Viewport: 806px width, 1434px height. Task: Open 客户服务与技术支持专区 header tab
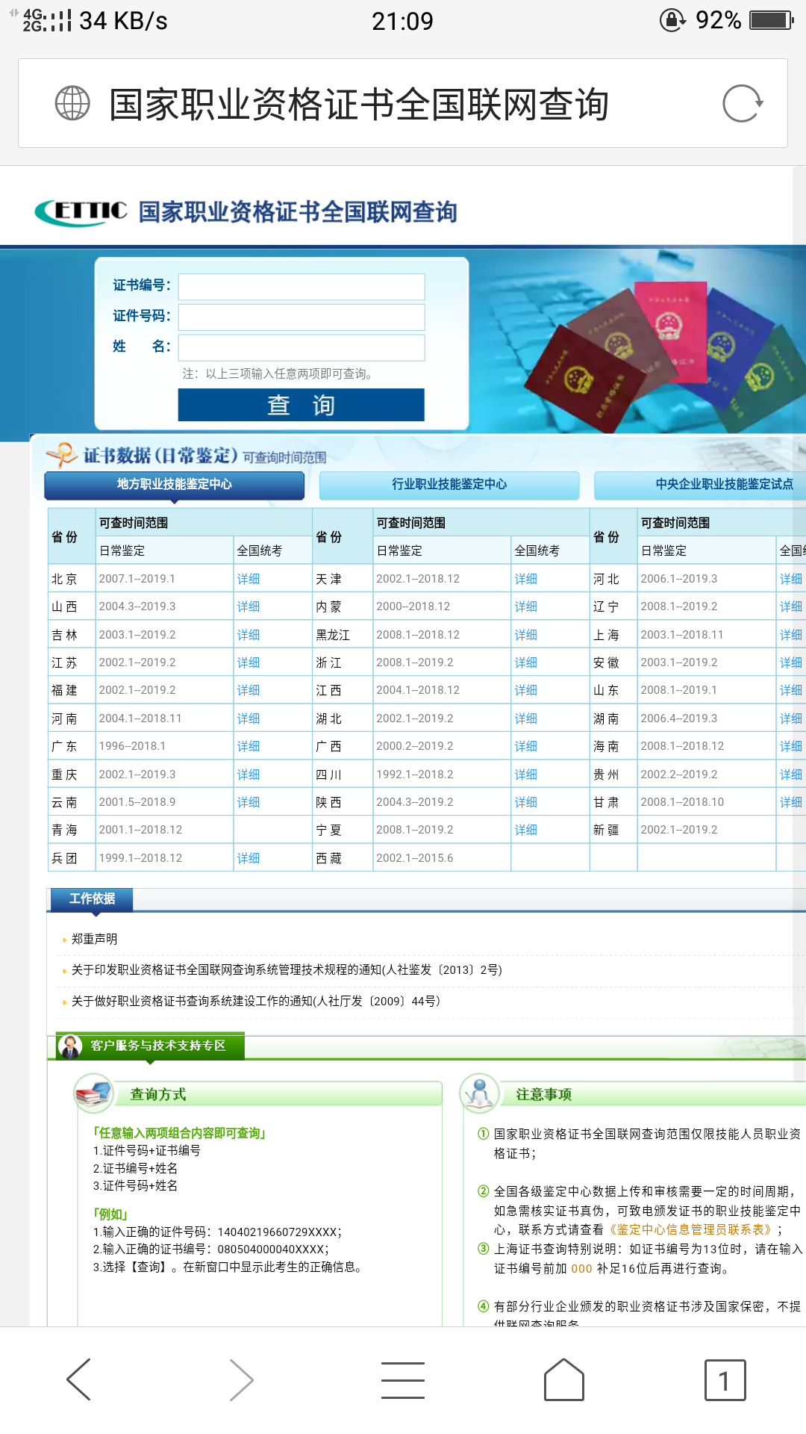pyautogui.click(x=151, y=1046)
